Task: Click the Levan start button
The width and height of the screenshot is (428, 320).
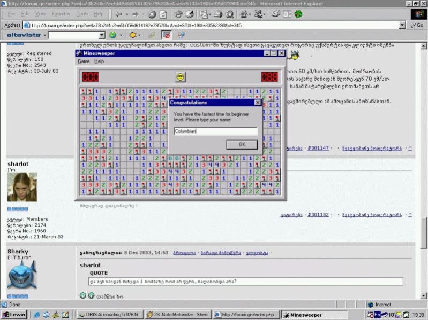Action: click(x=14, y=315)
